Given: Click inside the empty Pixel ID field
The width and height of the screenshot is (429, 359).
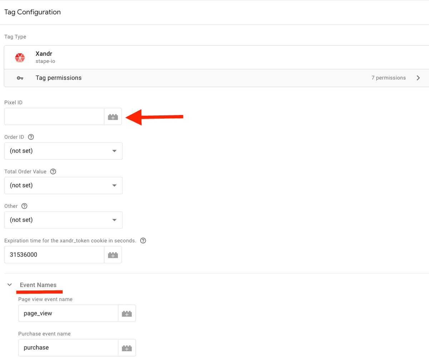Looking at the screenshot, I should (54, 116).
